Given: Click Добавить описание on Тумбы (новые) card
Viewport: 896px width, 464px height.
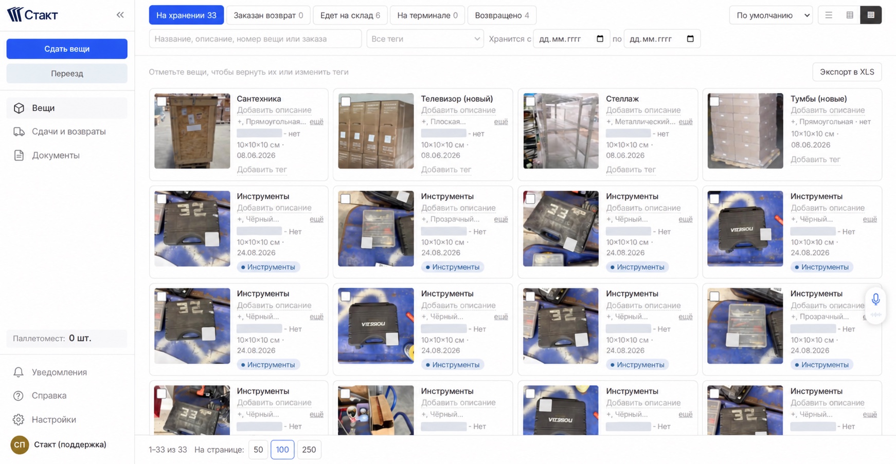Looking at the screenshot, I should [828, 110].
